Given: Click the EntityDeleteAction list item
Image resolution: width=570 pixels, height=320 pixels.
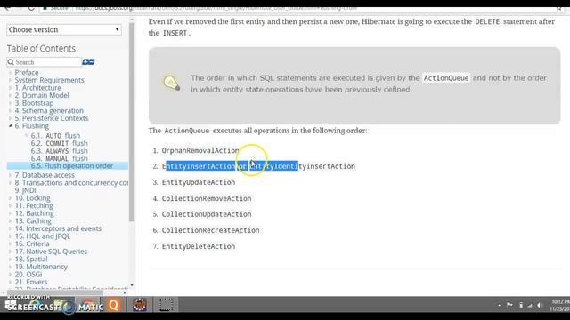Looking at the screenshot, I should pyautogui.click(x=198, y=246).
